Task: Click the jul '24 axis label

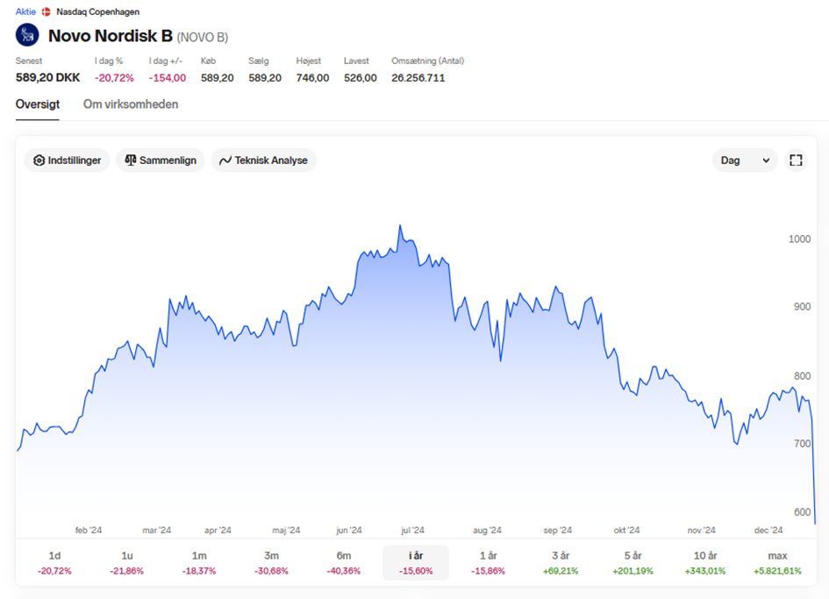Action: (412, 530)
